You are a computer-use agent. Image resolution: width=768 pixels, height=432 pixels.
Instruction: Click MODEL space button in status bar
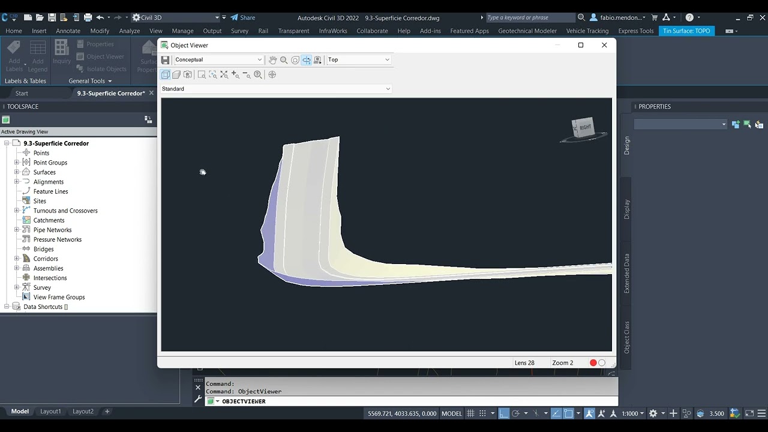click(452, 413)
